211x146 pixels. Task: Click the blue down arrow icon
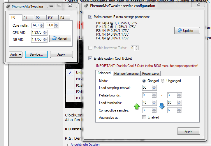(162, 106)
